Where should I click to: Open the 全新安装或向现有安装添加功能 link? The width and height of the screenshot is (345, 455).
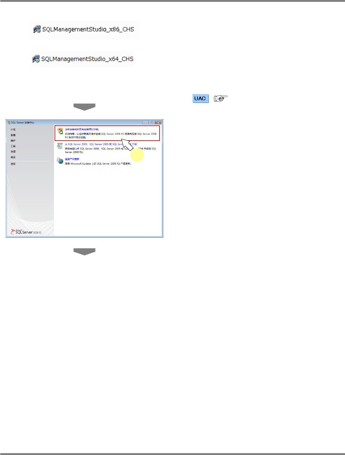tap(82, 129)
